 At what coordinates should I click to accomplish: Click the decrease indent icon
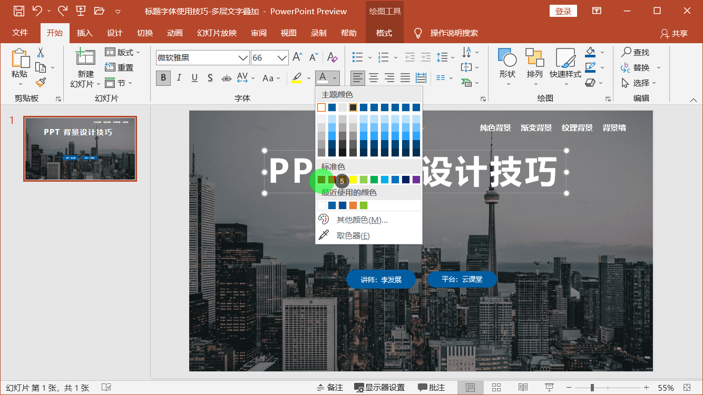tap(410, 57)
